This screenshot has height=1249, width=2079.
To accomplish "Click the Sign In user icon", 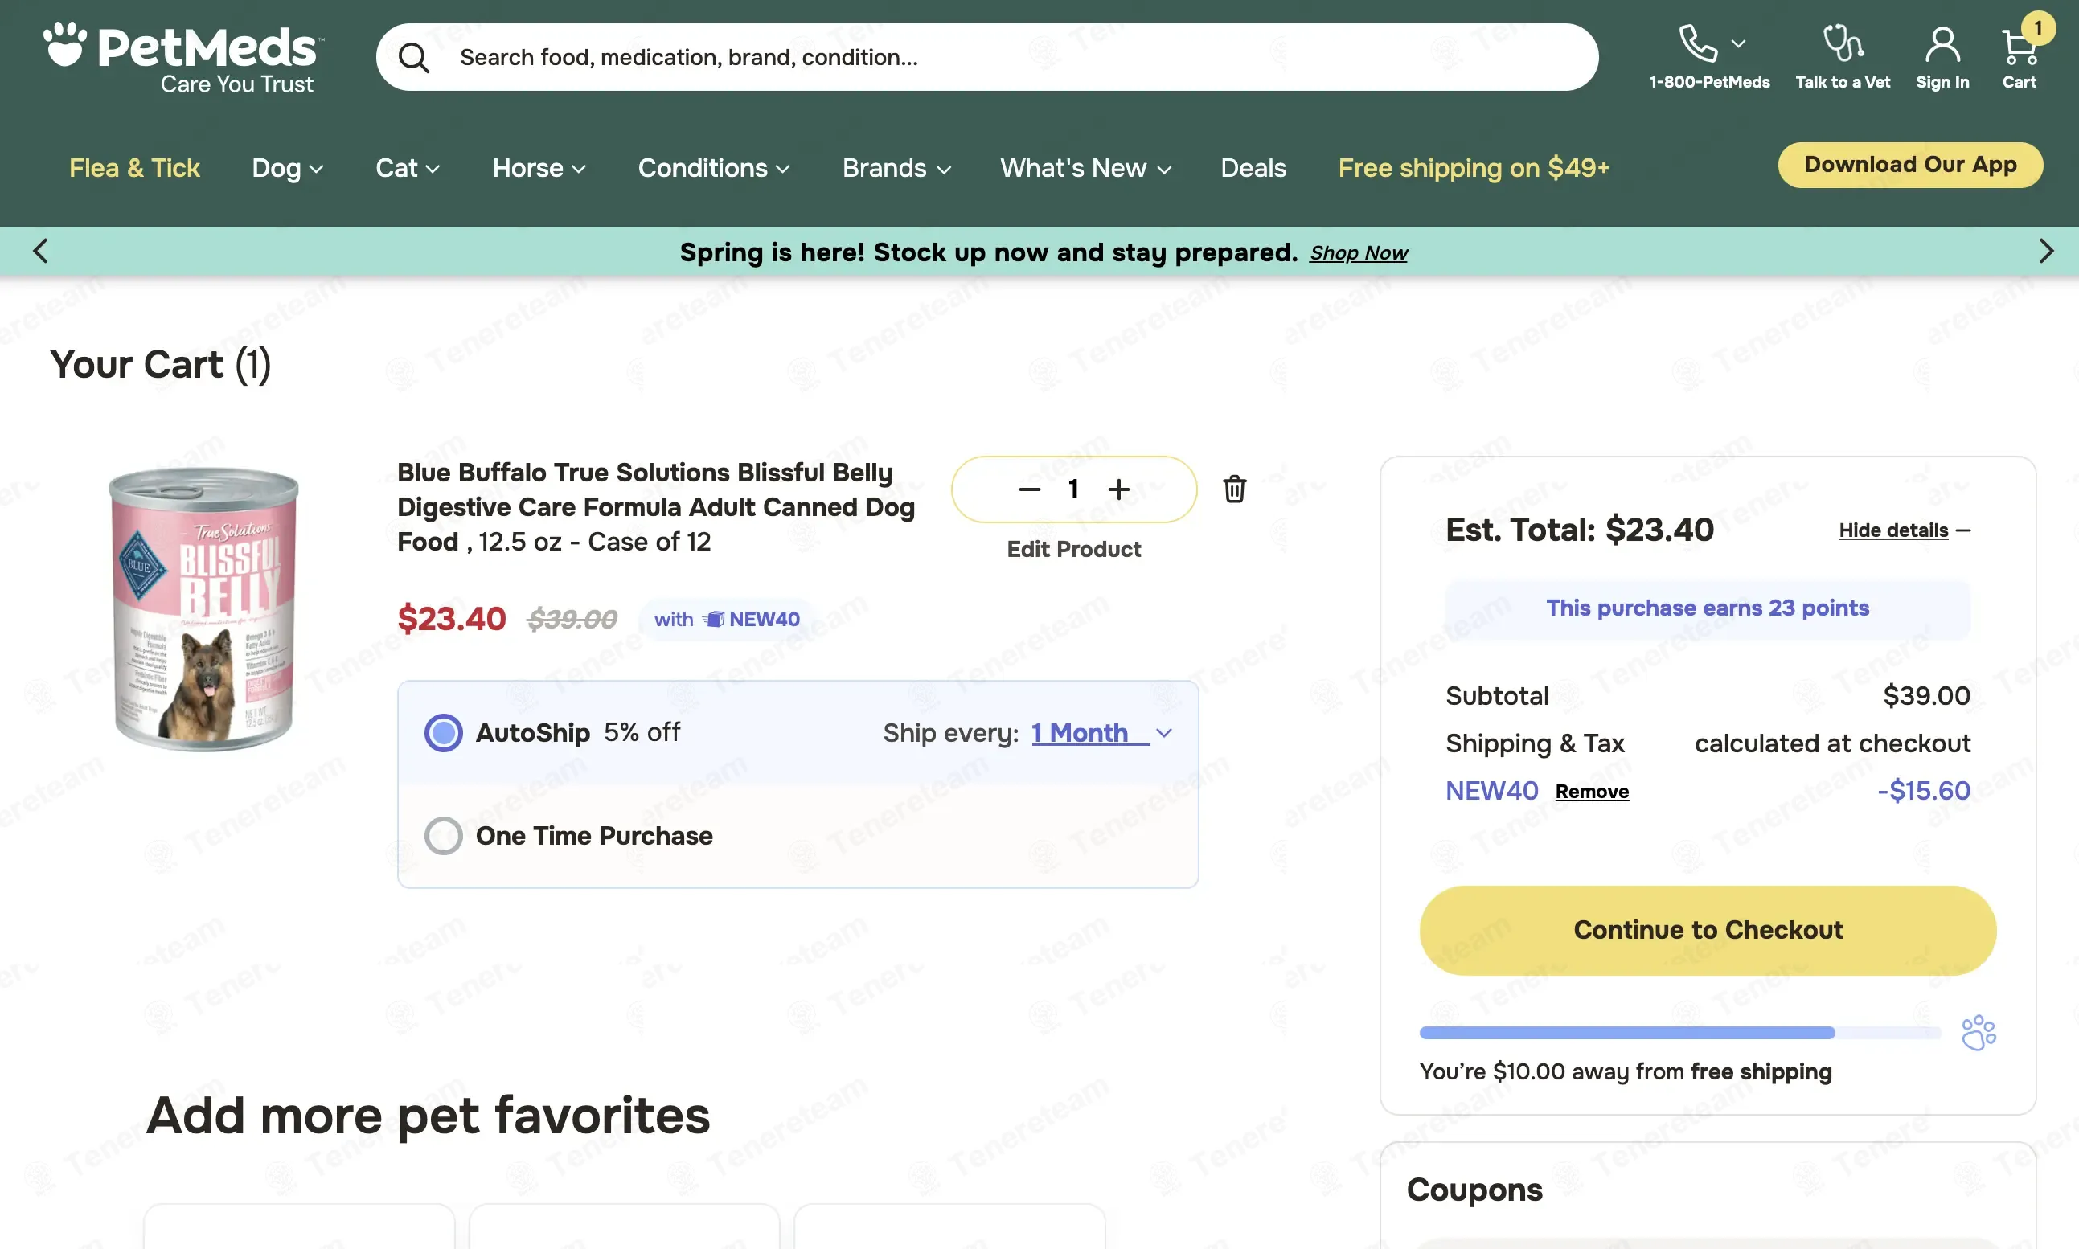I will click(x=1942, y=45).
